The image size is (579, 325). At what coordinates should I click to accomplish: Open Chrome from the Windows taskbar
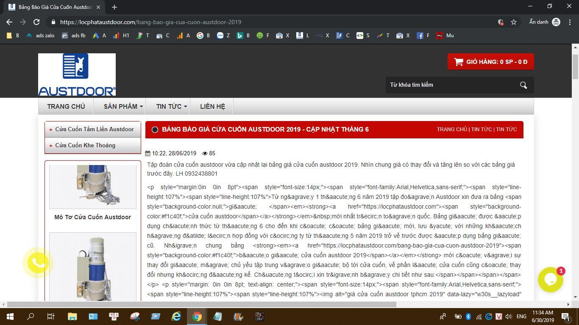(197, 317)
